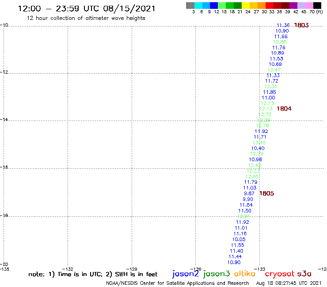Click the 11.44 wave height value
Screen dimensions: 327x287
(235, 257)
